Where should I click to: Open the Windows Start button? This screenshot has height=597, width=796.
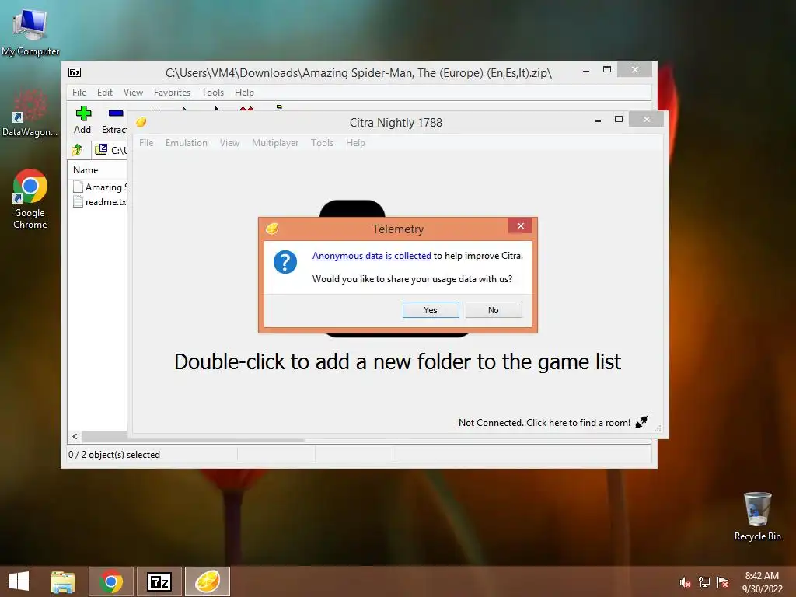pos(19,581)
